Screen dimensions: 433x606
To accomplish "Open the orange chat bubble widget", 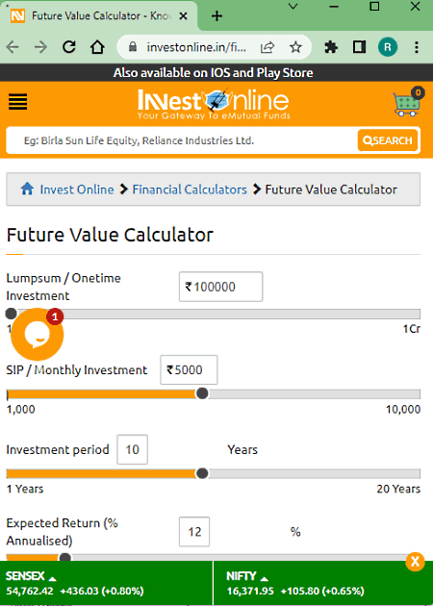I will point(38,335).
